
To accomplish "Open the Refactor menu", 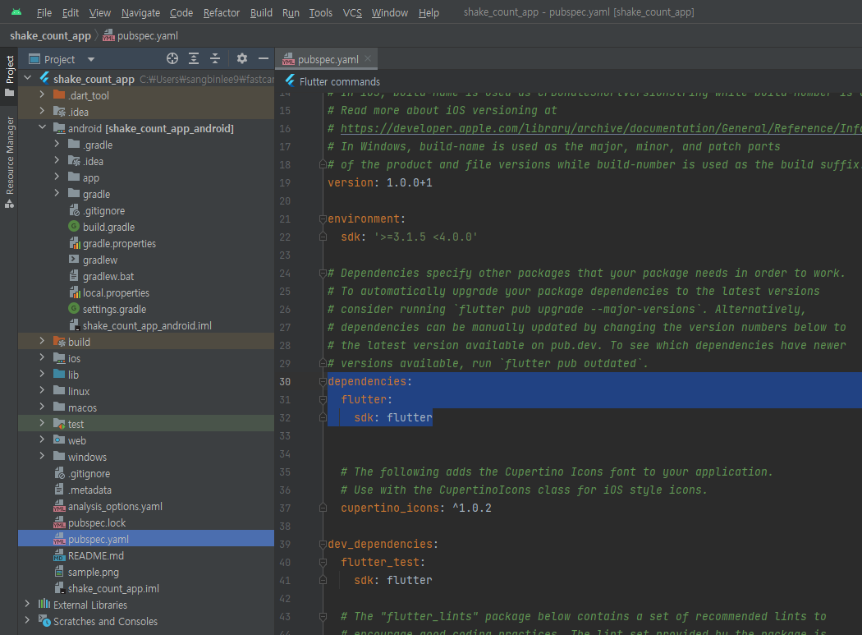I will coord(222,12).
